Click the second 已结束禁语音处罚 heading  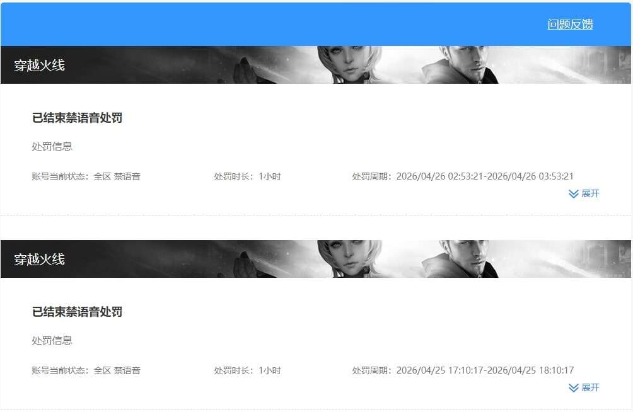pyautogui.click(x=77, y=312)
